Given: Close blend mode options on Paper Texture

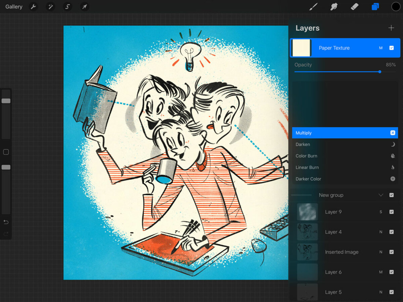Looking at the screenshot, I should [381, 48].
